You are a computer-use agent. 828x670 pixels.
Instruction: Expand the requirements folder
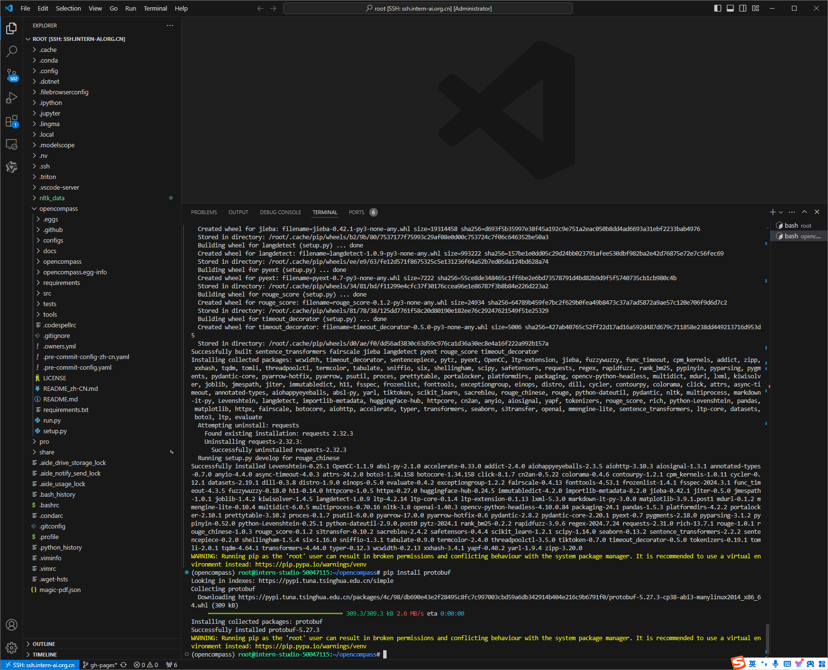click(x=102, y=283)
